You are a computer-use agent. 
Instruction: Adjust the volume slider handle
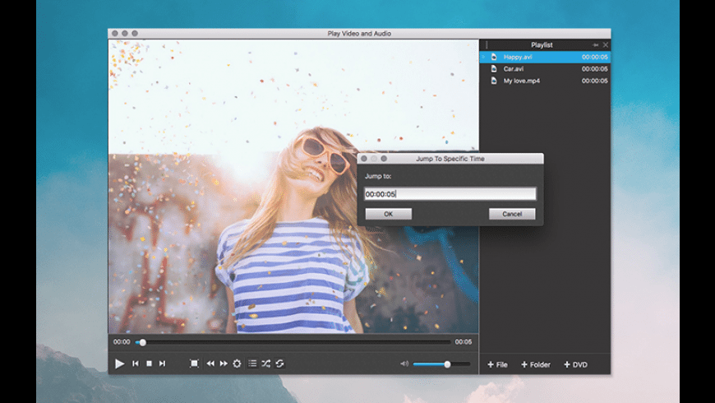point(447,364)
